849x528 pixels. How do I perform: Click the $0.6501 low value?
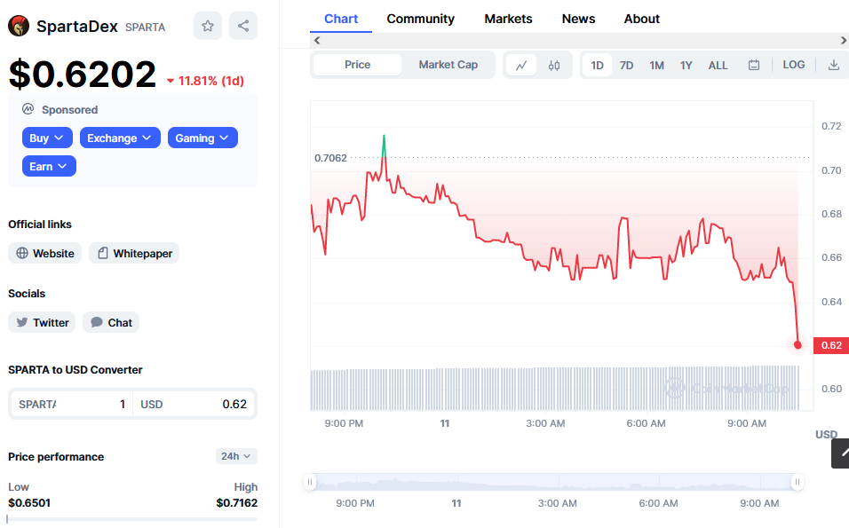(x=29, y=502)
